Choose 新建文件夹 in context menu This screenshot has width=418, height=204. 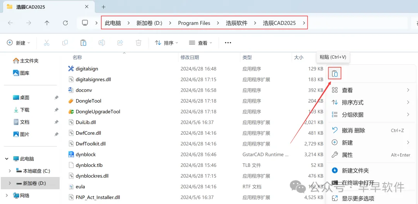(370, 170)
